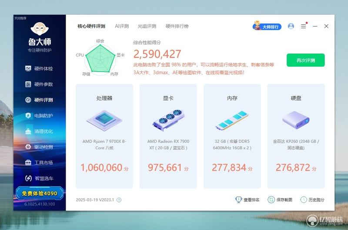Click 处理器 card title
The image size is (348, 230).
click(x=104, y=98)
